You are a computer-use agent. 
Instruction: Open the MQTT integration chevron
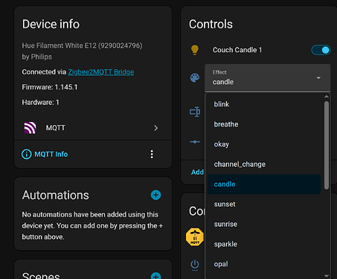pos(155,128)
